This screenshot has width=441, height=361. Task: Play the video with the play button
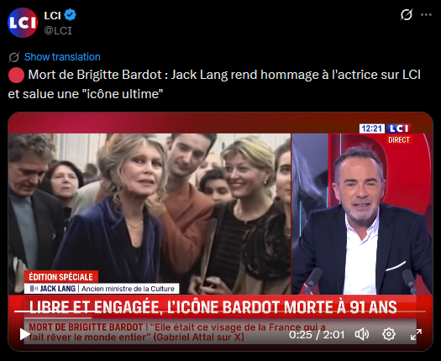click(24, 334)
